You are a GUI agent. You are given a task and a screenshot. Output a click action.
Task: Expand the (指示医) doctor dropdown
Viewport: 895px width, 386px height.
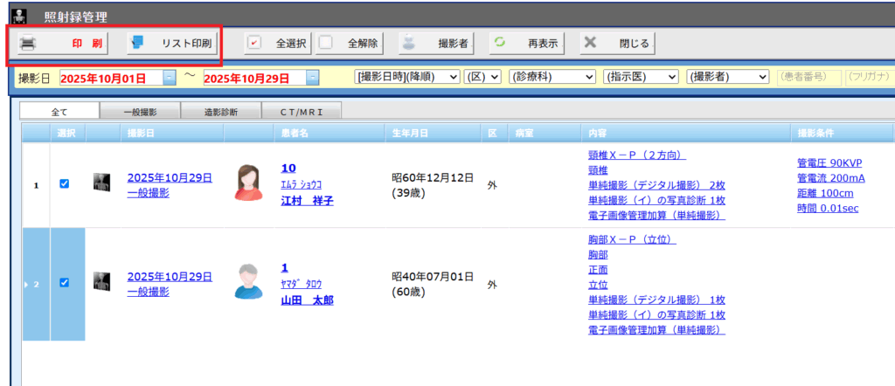(642, 78)
